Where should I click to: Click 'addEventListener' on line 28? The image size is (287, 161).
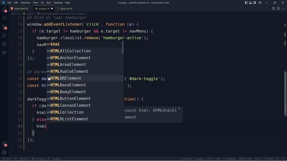click(63, 24)
